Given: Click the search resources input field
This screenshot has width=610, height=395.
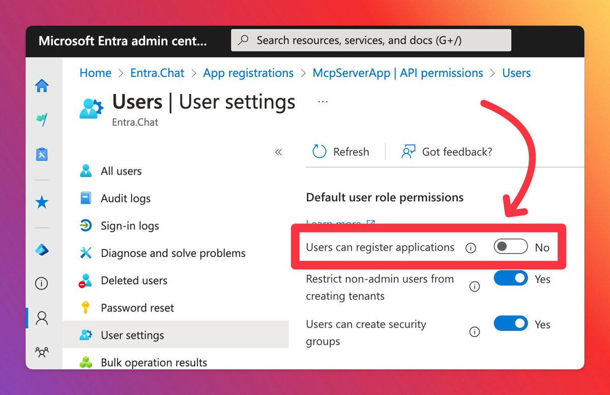Looking at the screenshot, I should click(371, 40).
